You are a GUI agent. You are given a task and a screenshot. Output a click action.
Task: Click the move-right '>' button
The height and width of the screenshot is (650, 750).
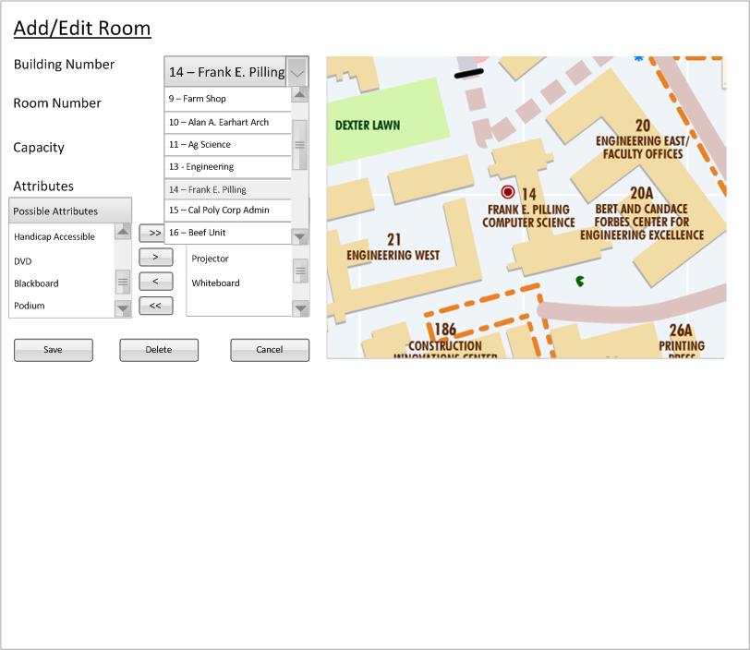coord(155,258)
